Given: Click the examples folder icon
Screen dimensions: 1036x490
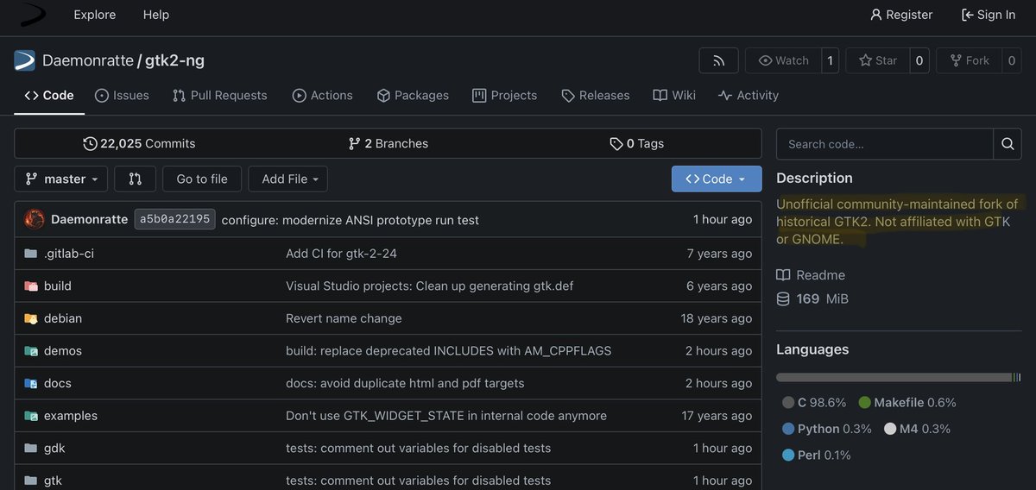Looking at the screenshot, I should tap(31, 416).
